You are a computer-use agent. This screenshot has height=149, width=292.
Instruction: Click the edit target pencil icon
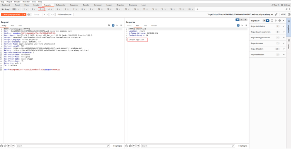[276, 14]
